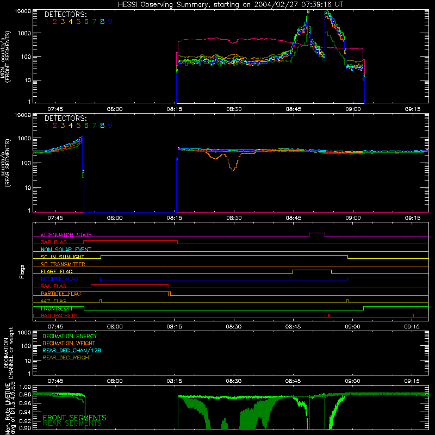Click the FLARE_FLAG label

[57, 271]
